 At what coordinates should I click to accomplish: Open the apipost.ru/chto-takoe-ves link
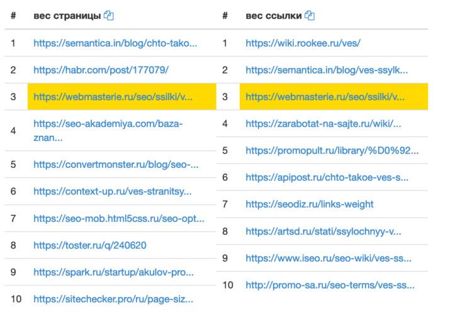[327, 177]
